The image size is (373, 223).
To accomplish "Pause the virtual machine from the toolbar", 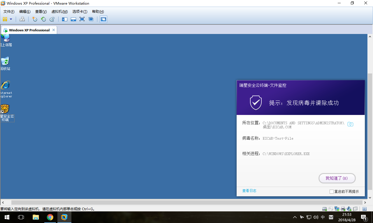I will (5, 19).
